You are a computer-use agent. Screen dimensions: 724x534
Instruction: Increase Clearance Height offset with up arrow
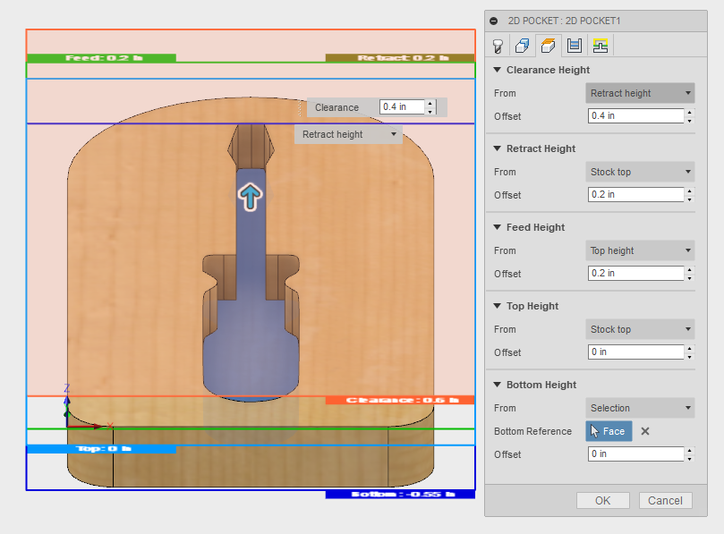tap(689, 112)
